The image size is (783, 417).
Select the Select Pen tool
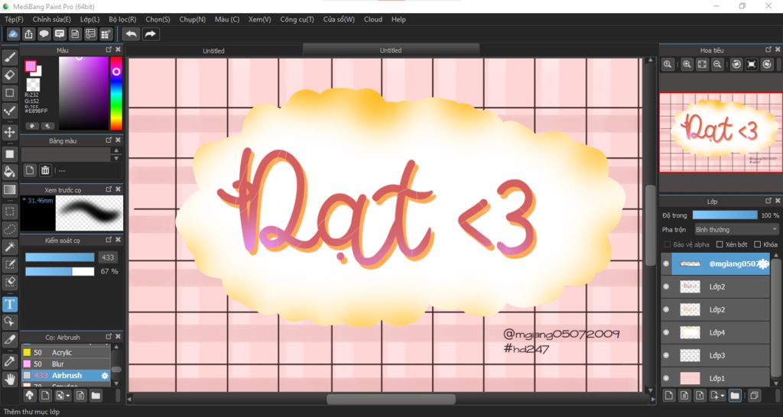9,264
